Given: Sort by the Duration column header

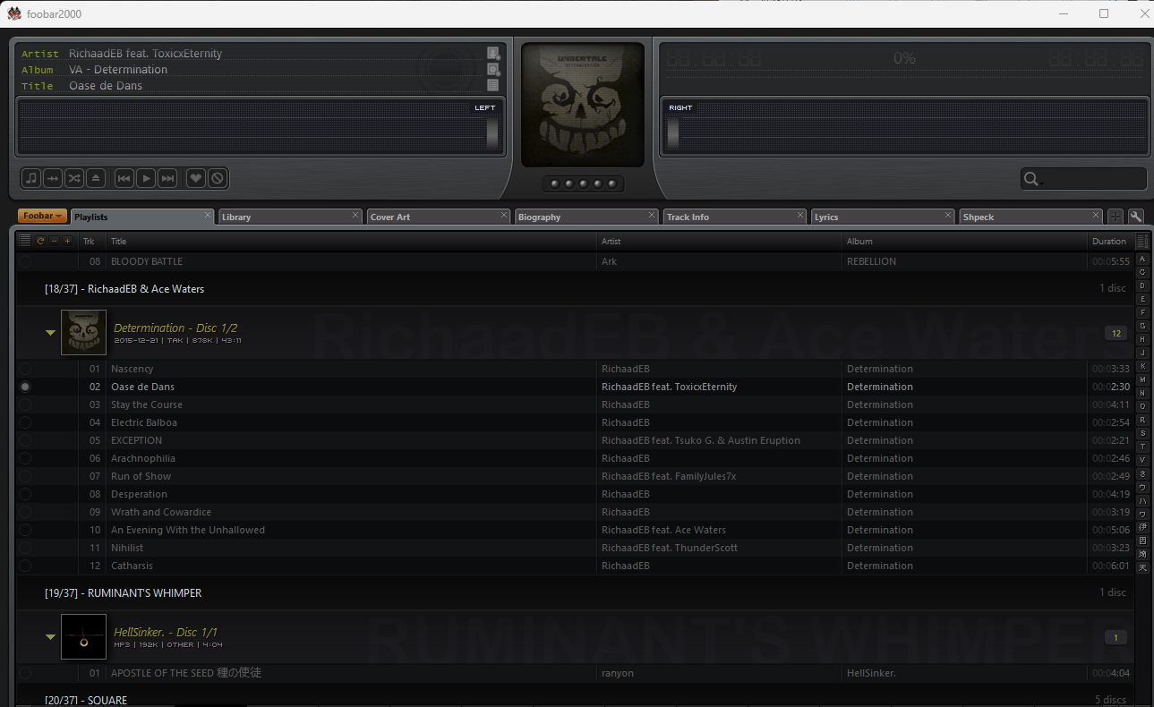Looking at the screenshot, I should tap(1109, 241).
